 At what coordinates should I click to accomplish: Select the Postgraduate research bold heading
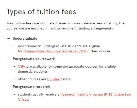coord(31,87)
